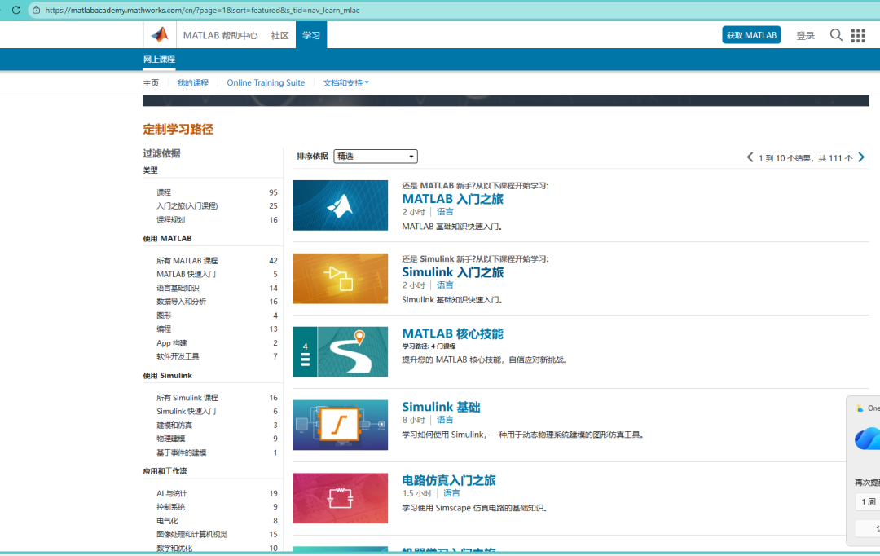Filter by 入门之旅(入门课程) type

187,206
